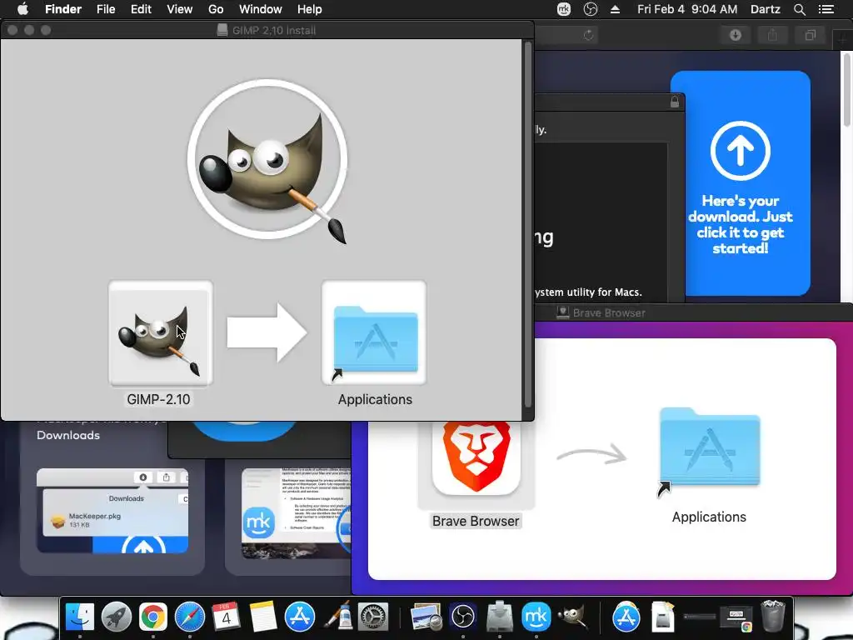853x640 pixels.
Task: Open Preview from the Dock
Action: pos(426,617)
